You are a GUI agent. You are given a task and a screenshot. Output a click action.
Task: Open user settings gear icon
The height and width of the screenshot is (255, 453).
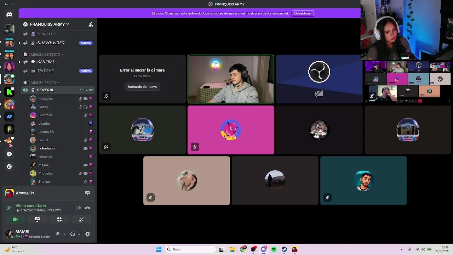(87, 234)
